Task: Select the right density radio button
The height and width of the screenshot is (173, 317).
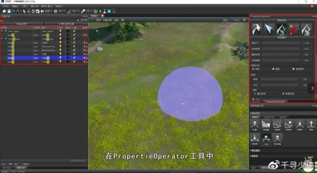Action: [283, 94]
